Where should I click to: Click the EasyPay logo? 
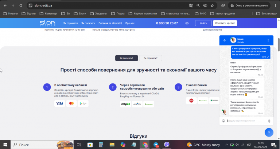(x=137, y=104)
